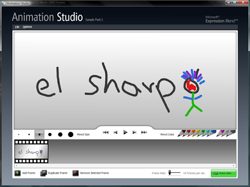Select the smallest pencil size dot
The height and width of the screenshot is (187, 250).
(19, 135)
